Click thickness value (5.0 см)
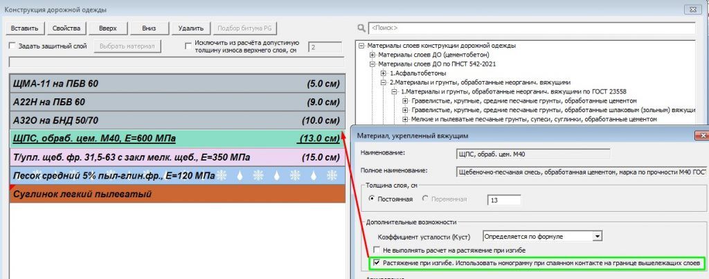Screen dimensions: 709x279 tap(323, 84)
